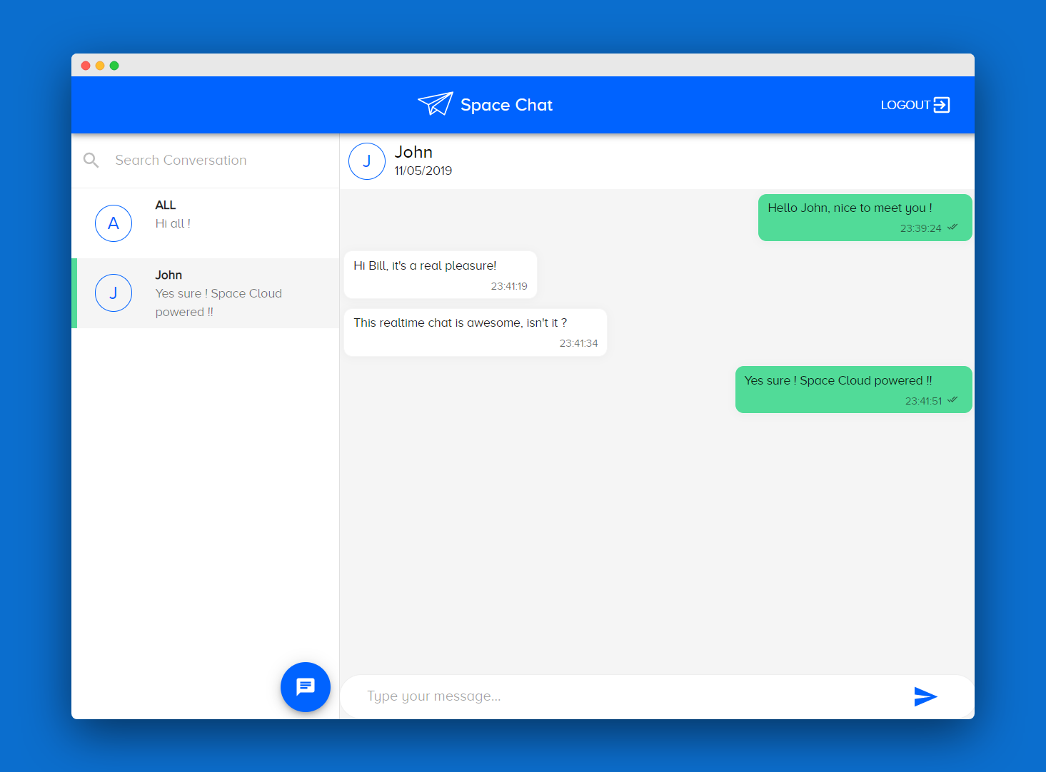This screenshot has width=1046, height=772.
Task: Send message using the paper plane icon
Action: coord(925,696)
